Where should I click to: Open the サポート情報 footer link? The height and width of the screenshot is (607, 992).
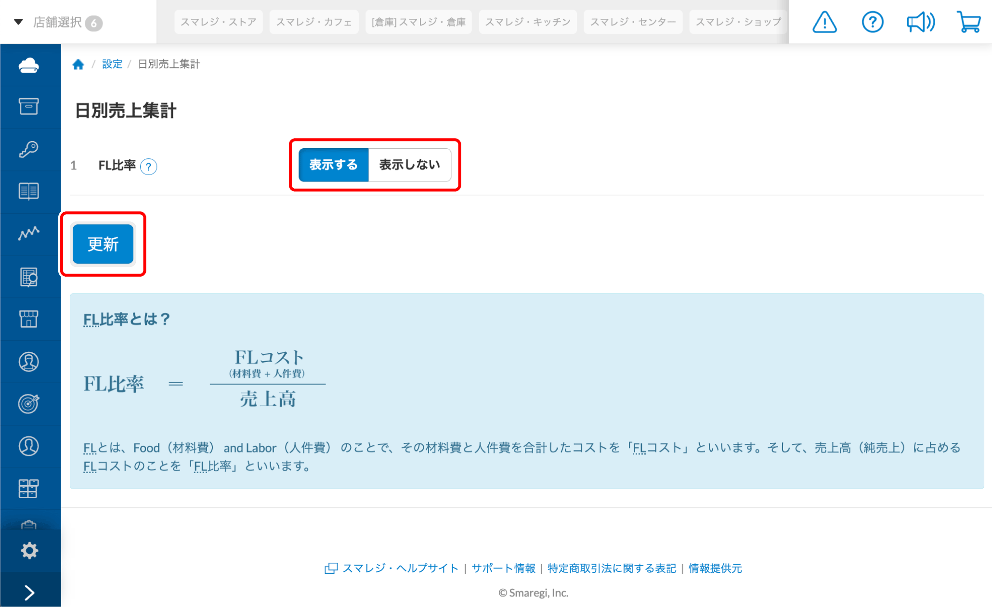point(503,568)
